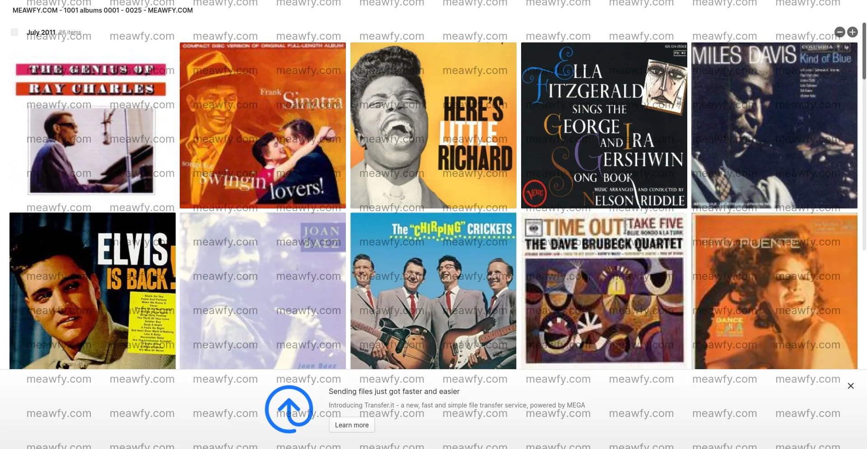Click the plus icon to enlarge thumbnails
The height and width of the screenshot is (449, 867).
[x=852, y=32]
